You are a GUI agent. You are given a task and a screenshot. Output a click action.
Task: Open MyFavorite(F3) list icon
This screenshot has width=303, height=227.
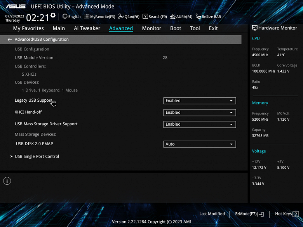click(86, 17)
